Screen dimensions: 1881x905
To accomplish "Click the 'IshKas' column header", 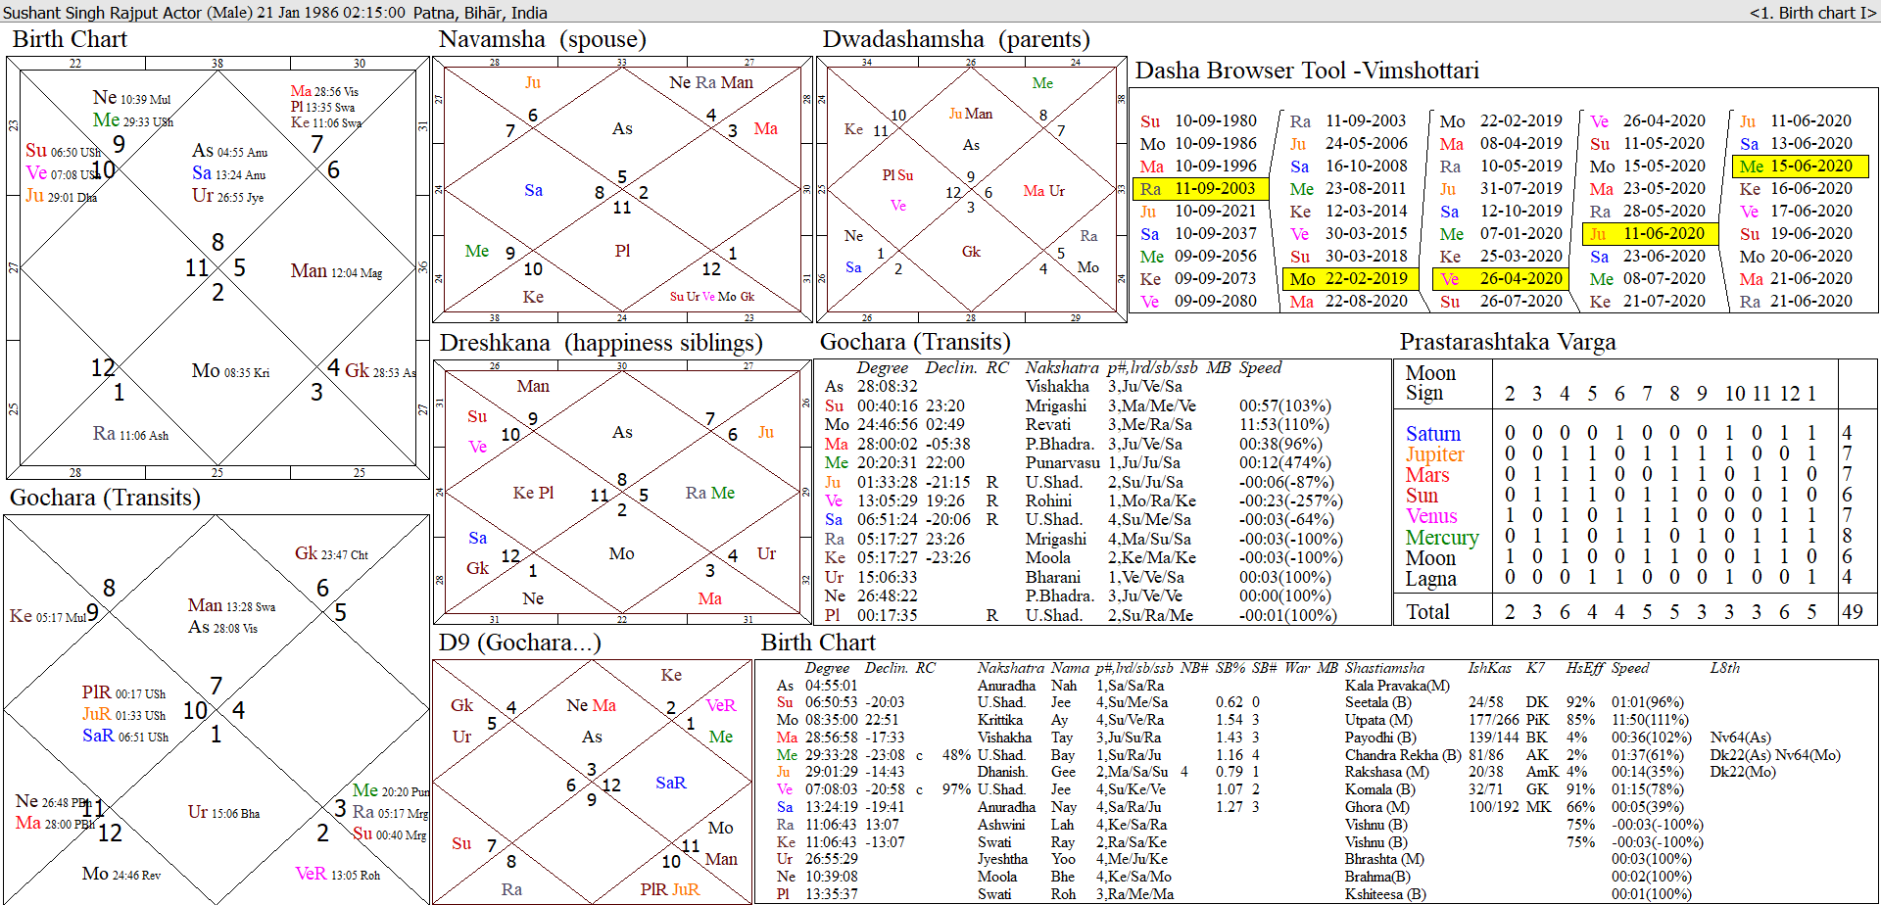I will click(x=1489, y=668).
